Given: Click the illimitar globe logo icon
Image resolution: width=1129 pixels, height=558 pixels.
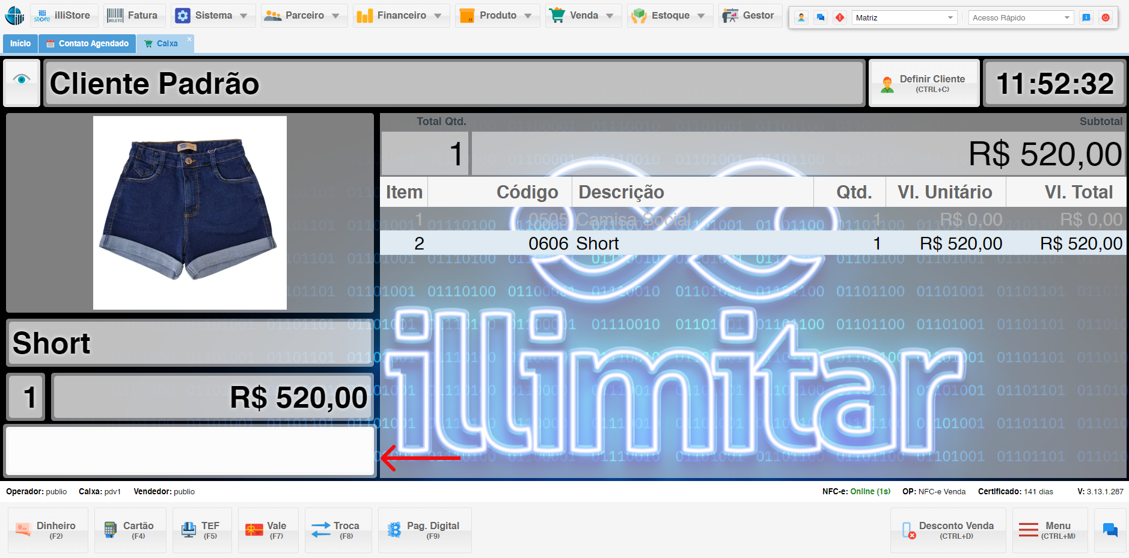Looking at the screenshot, I should click(14, 16).
